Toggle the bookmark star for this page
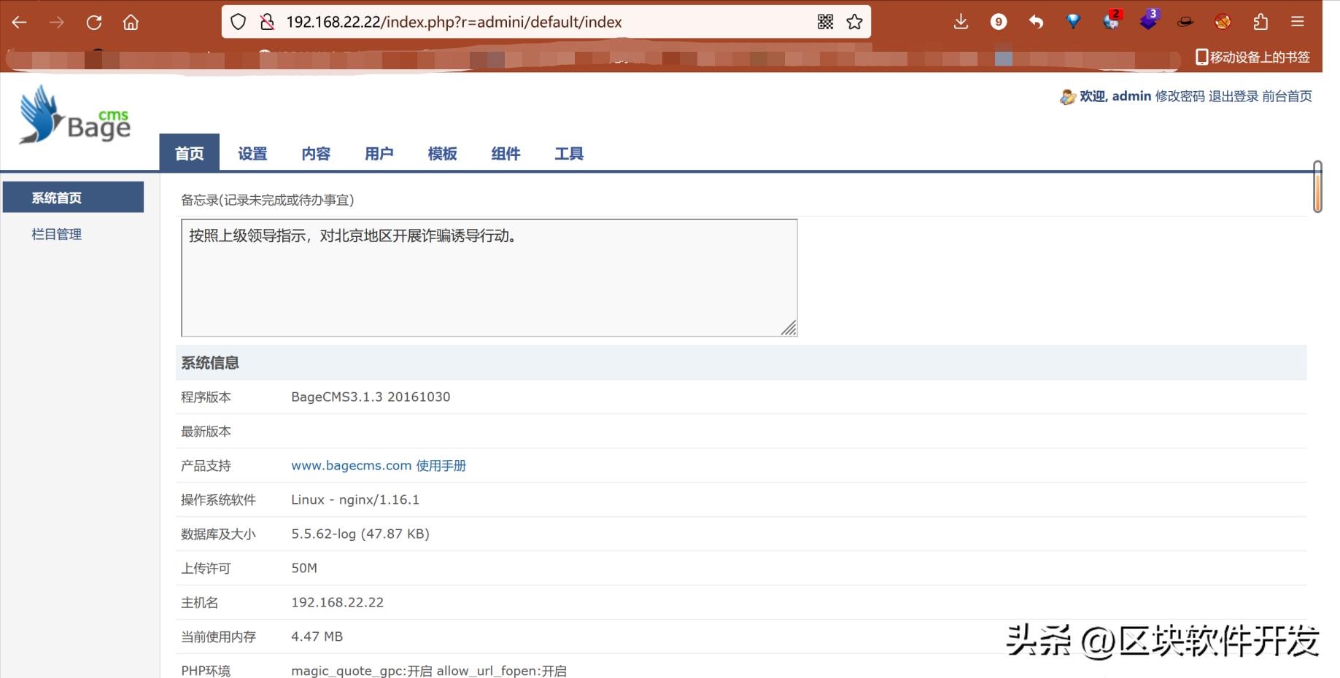This screenshot has height=678, width=1340. 853,22
